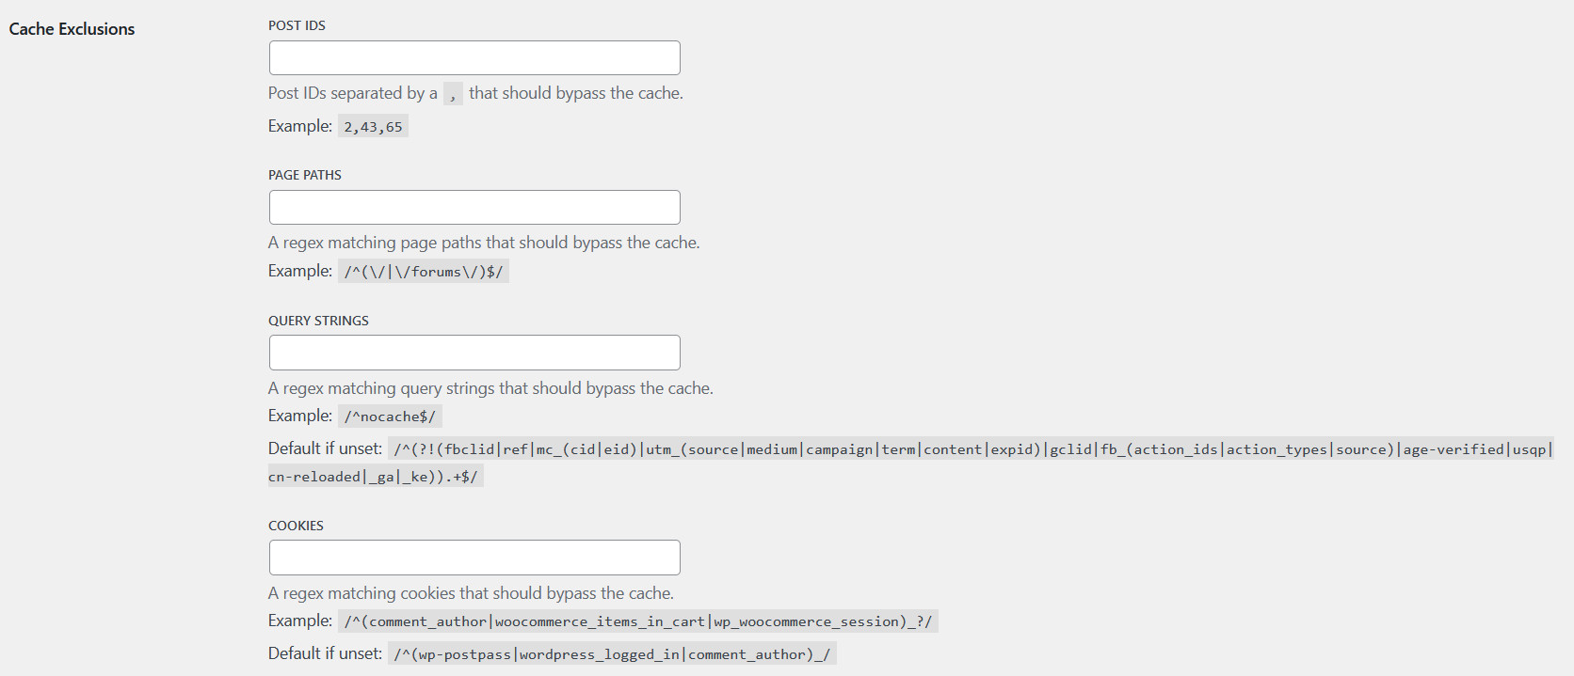1574x676 pixels.
Task: Click the /^nocache$/ example code
Action: click(x=390, y=417)
